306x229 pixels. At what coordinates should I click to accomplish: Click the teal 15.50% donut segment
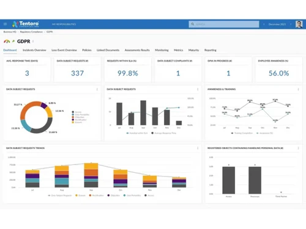25,125
